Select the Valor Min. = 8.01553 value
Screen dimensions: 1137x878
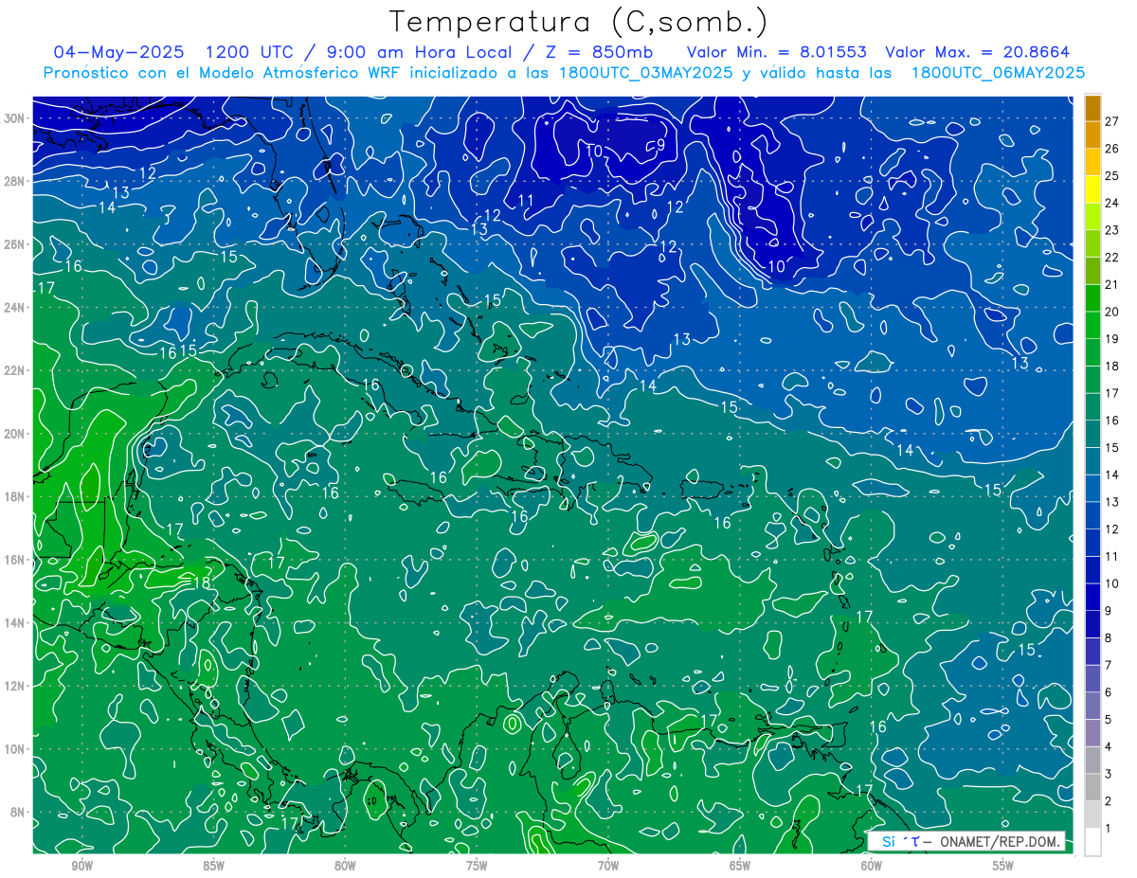pos(778,52)
